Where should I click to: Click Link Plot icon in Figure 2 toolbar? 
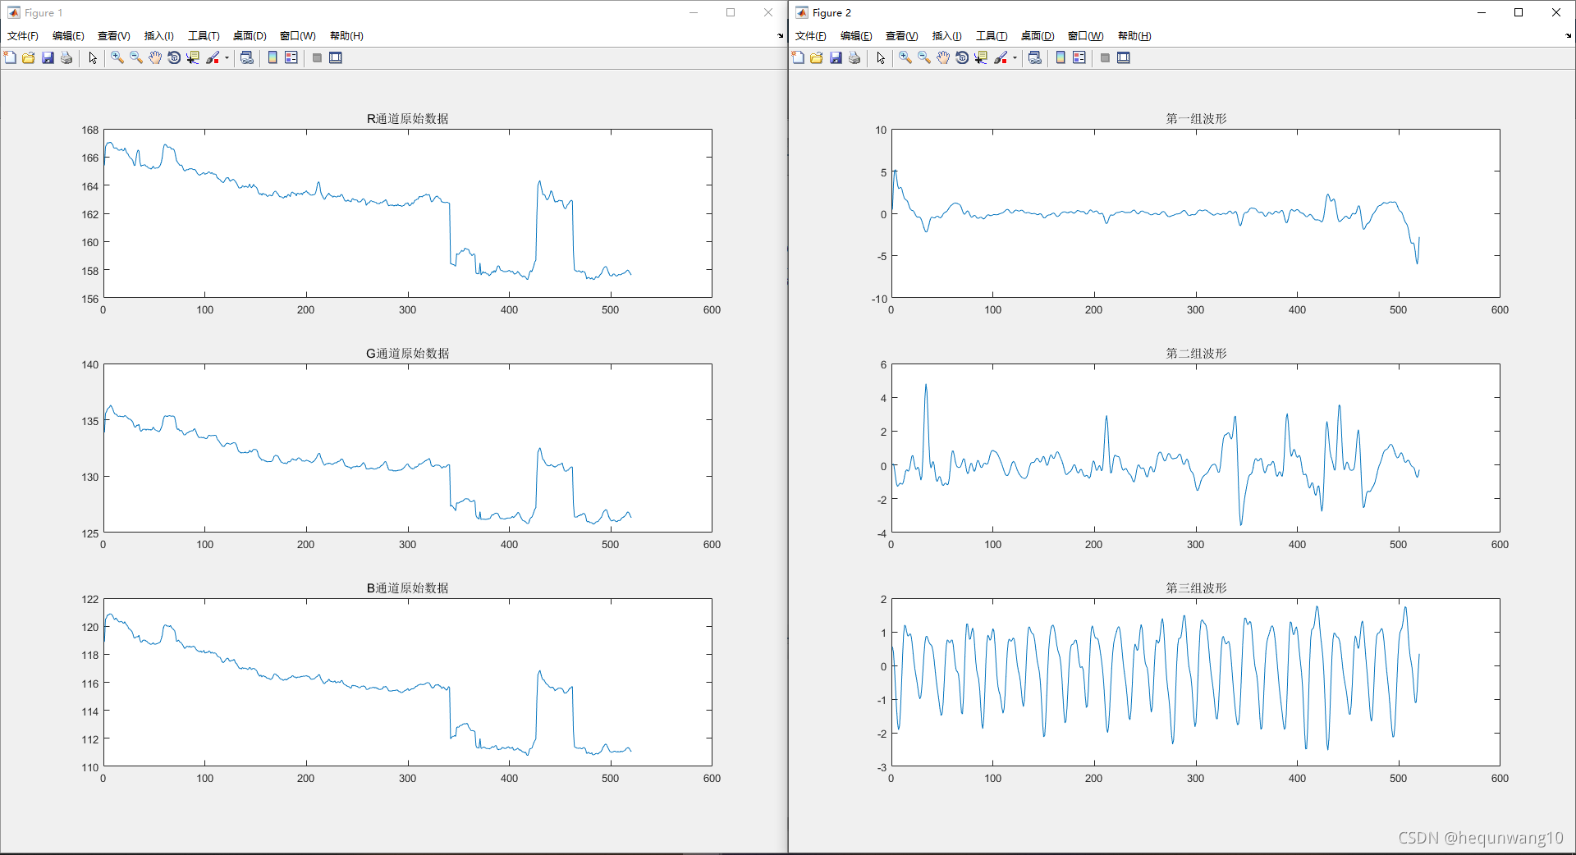point(1035,57)
